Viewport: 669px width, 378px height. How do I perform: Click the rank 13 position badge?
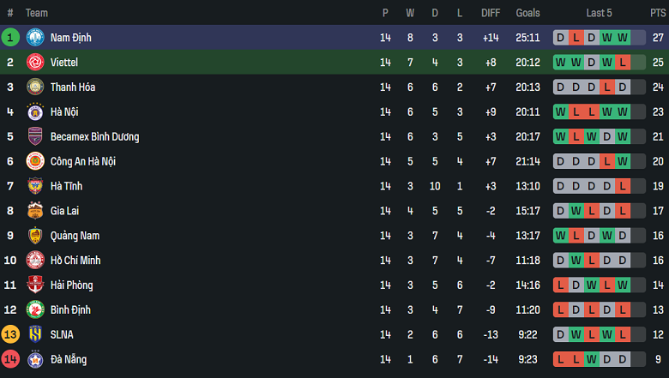point(10,334)
